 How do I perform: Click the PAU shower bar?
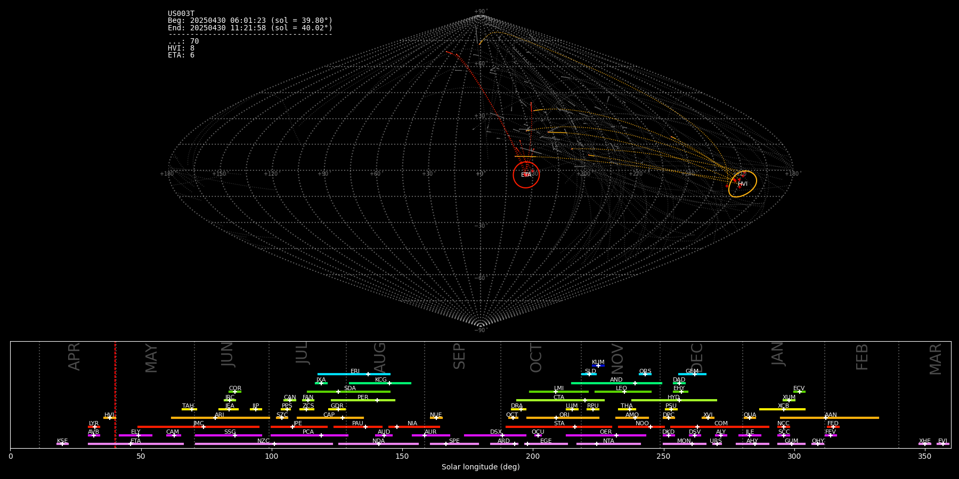358,427
